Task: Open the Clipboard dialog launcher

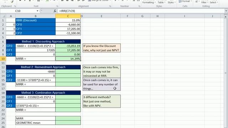Action: click(x=15, y=6)
